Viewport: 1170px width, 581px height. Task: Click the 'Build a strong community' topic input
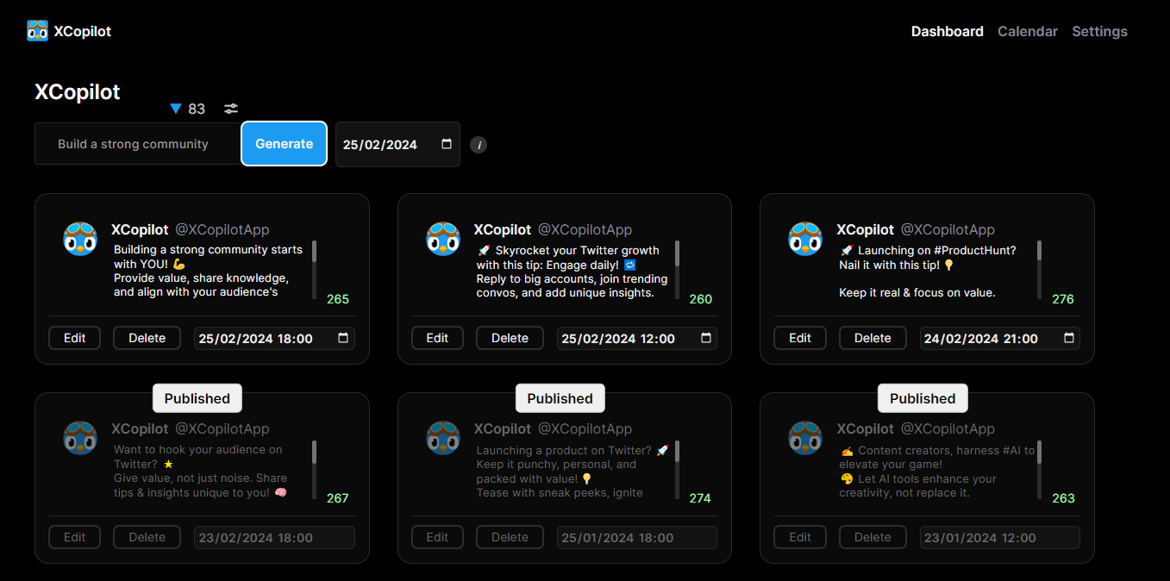[138, 144]
